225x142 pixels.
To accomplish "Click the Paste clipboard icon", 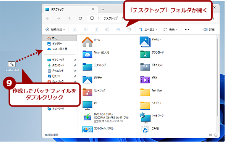I will coord(96,30).
